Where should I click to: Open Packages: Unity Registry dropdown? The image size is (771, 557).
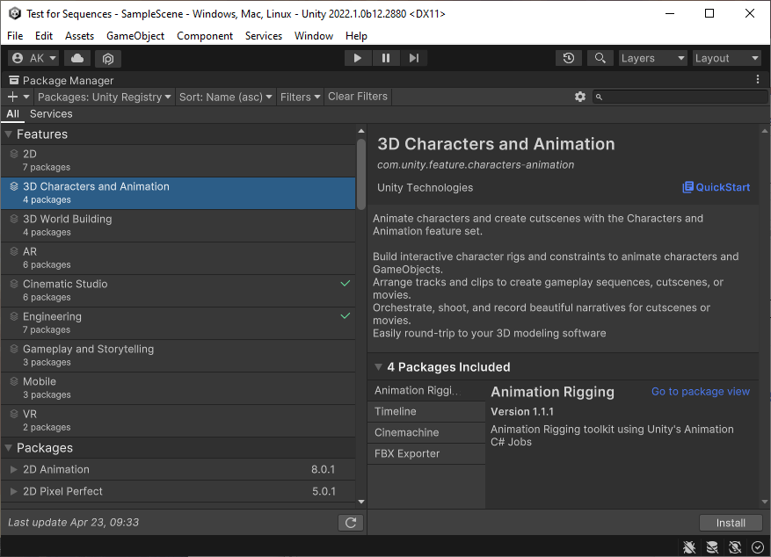click(105, 97)
